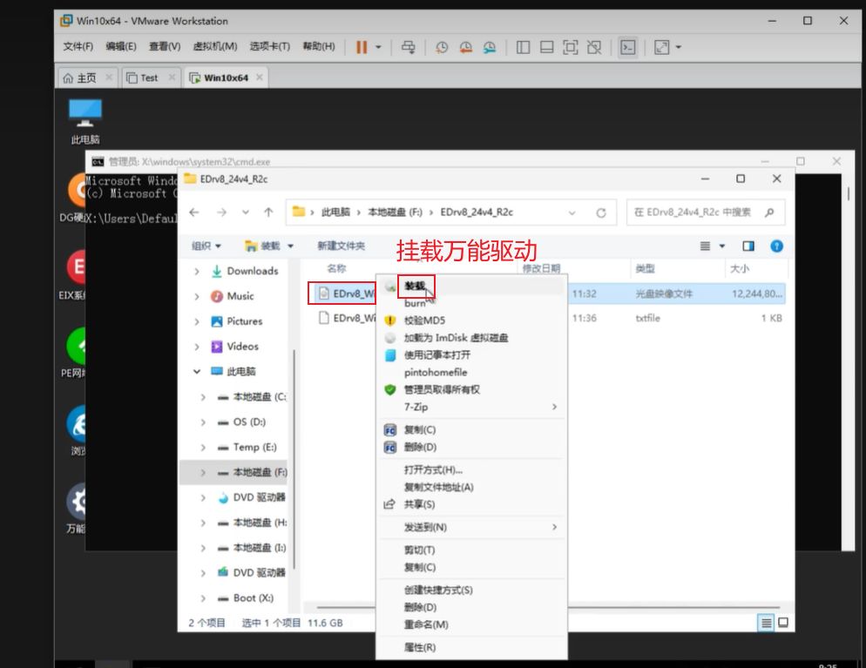
Task: Choose 属性(R) from the context menu
Action: tap(419, 647)
